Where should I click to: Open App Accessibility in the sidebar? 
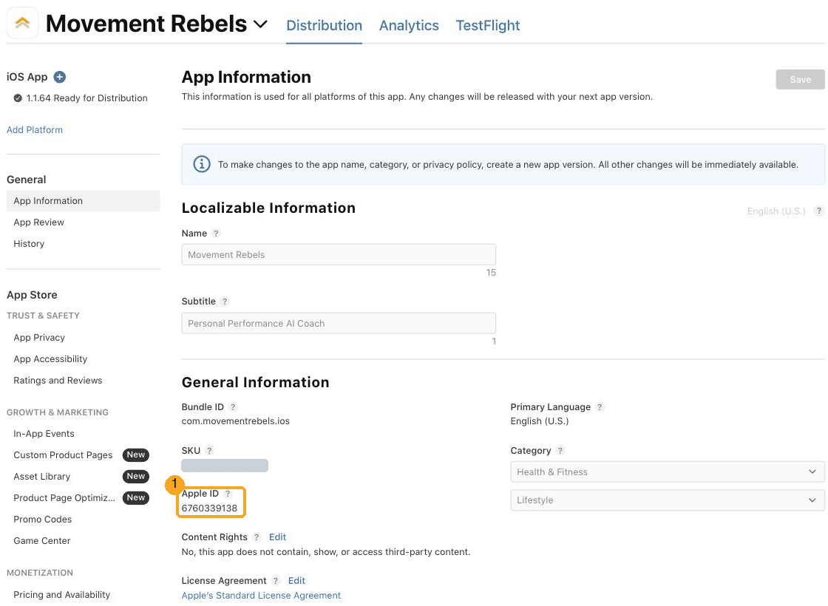[50, 359]
